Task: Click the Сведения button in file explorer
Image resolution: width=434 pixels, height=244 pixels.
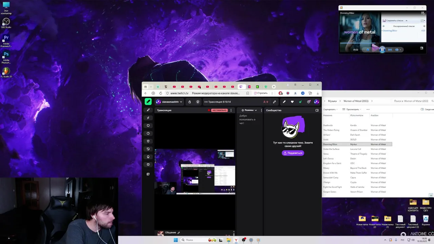Action: pyautogui.click(x=427, y=109)
